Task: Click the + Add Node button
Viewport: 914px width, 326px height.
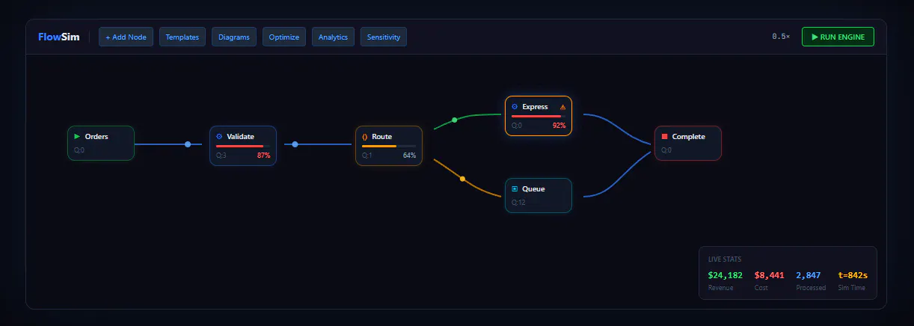Action: 126,37
